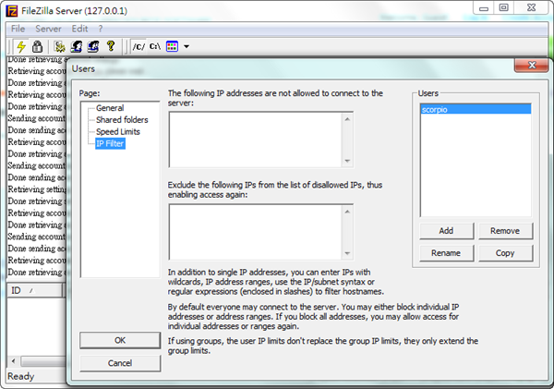
Task: Select user scorpio in Users list
Action: (476, 109)
